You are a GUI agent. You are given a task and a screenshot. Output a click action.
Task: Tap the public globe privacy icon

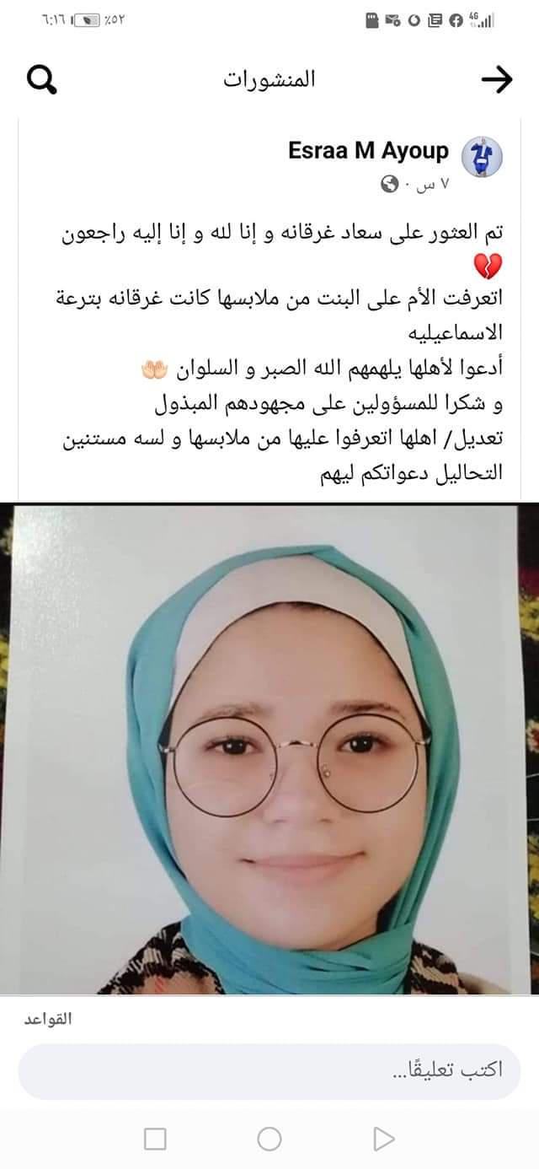coord(389,183)
